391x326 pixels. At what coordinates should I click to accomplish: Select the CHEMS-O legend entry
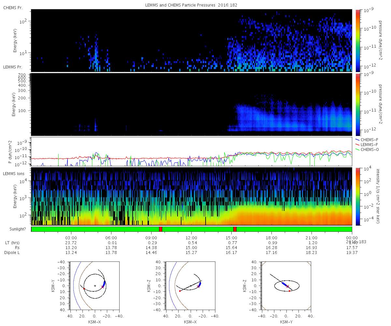click(x=367, y=149)
